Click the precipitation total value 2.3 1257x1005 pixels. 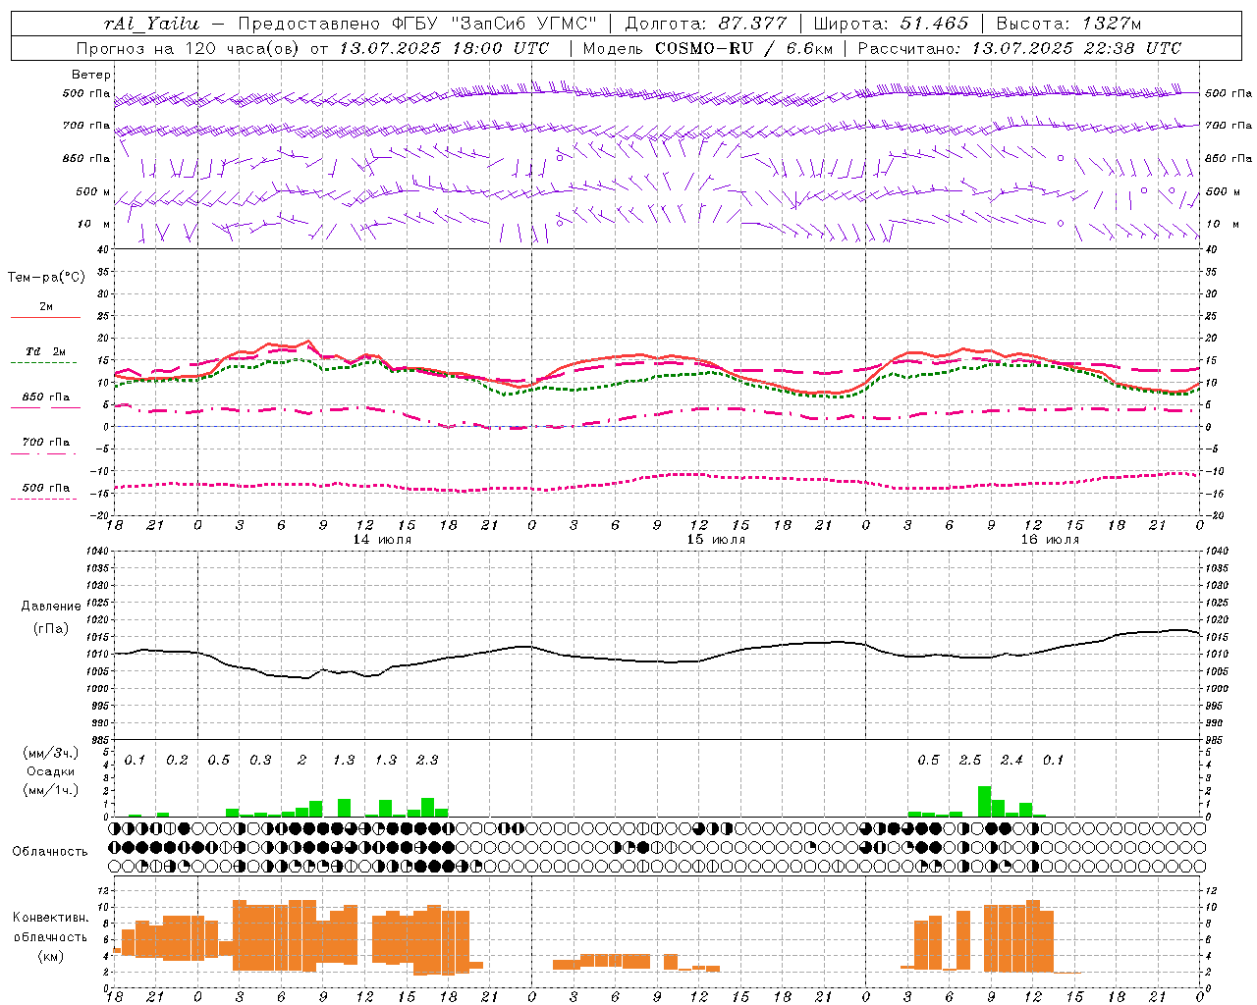click(427, 760)
